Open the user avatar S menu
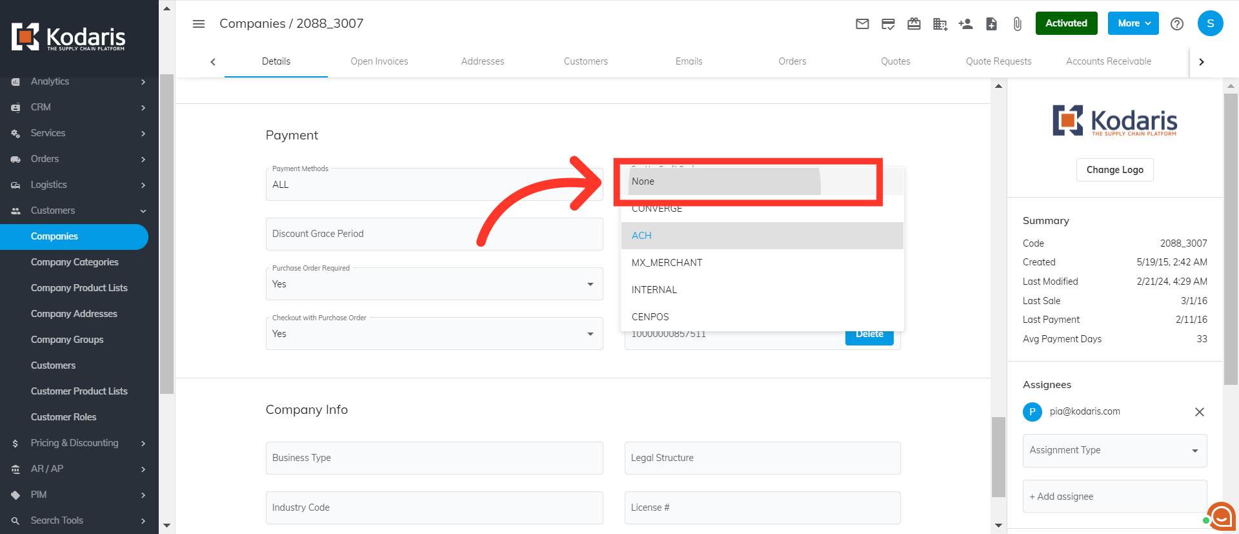Image resolution: width=1239 pixels, height=534 pixels. [x=1210, y=23]
